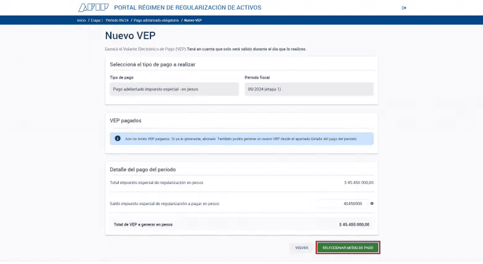
Task: Click the Detalle del pago del período heading
Action: tap(143, 169)
